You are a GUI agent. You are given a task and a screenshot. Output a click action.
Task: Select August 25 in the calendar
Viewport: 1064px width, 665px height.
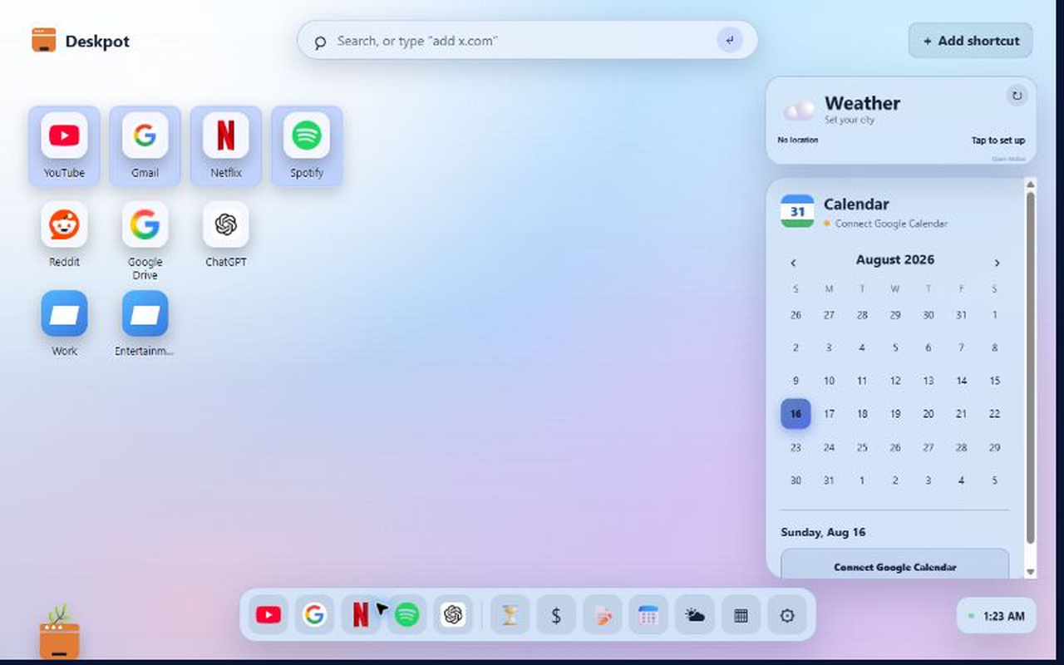pyautogui.click(x=862, y=447)
